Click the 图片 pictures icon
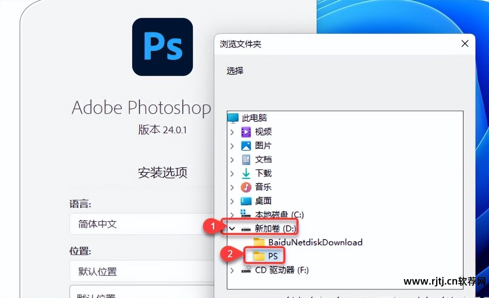This screenshot has width=489, height=298. tap(246, 145)
